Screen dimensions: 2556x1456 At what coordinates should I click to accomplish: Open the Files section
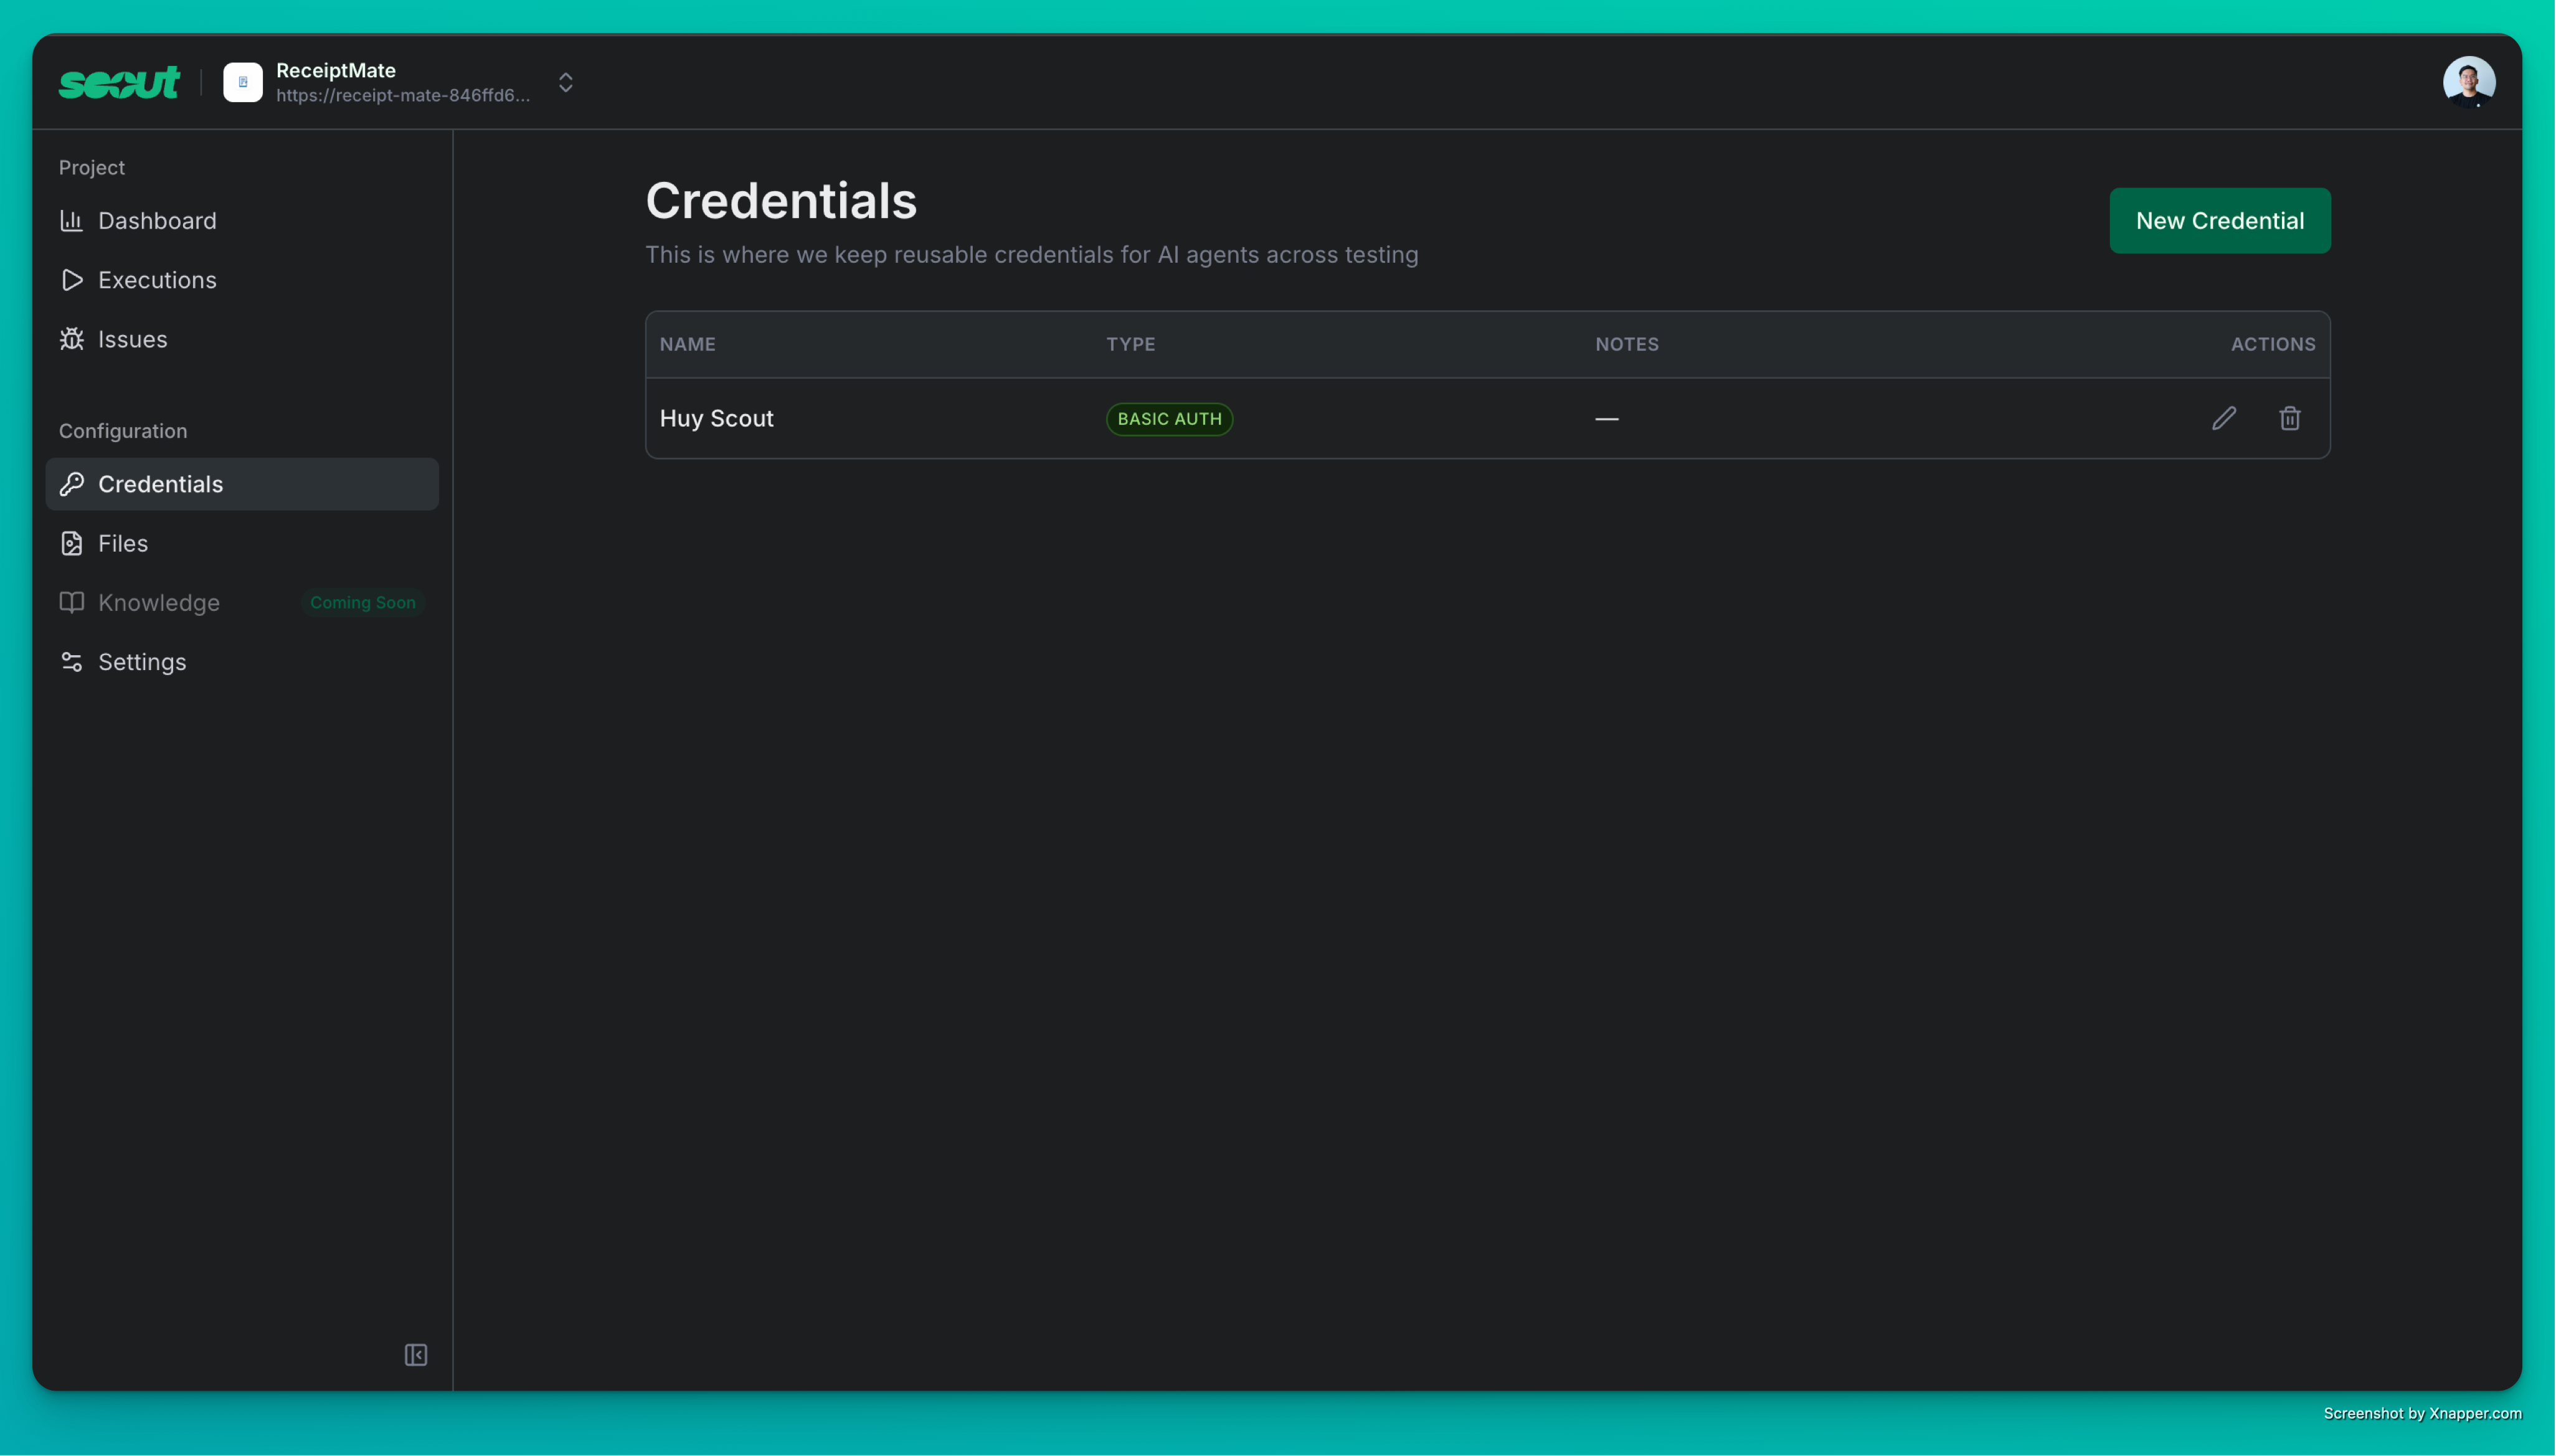[x=123, y=543]
